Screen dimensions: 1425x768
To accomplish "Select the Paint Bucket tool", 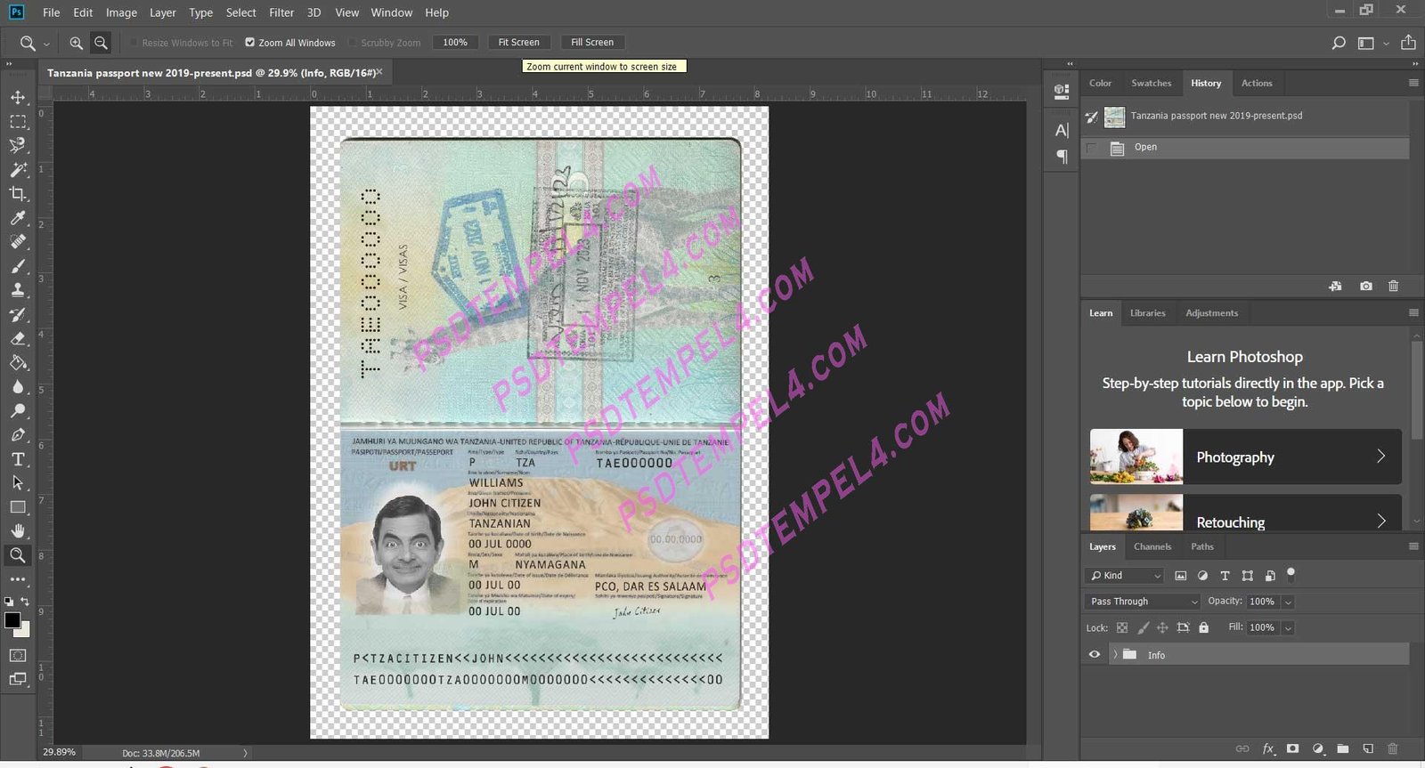I will click(x=18, y=362).
